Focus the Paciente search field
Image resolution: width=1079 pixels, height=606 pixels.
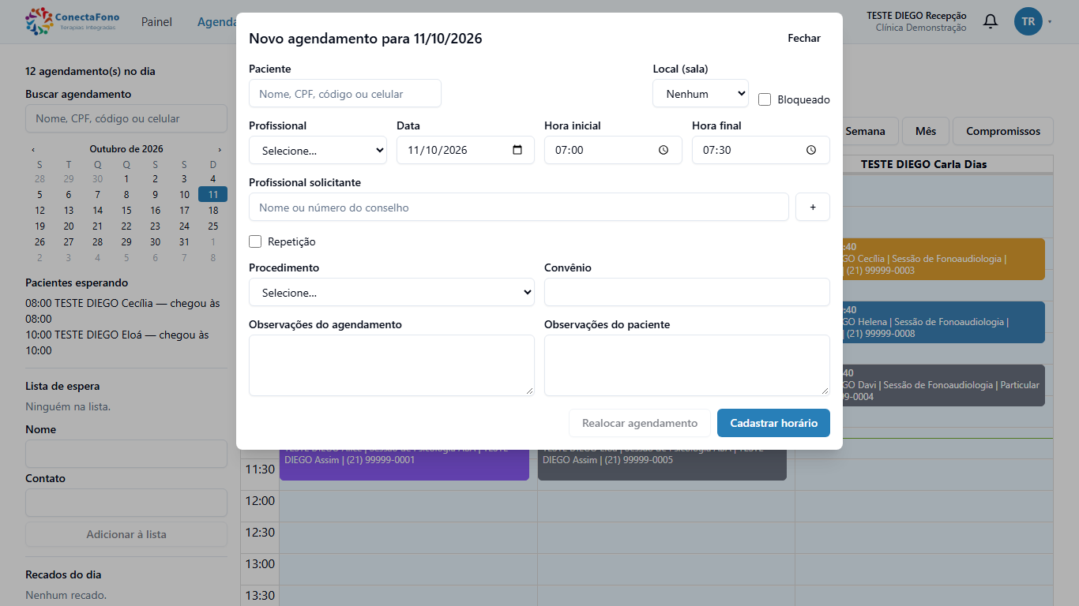click(x=345, y=93)
